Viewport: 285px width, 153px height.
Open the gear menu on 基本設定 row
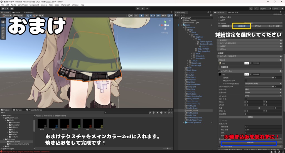tap(281, 40)
